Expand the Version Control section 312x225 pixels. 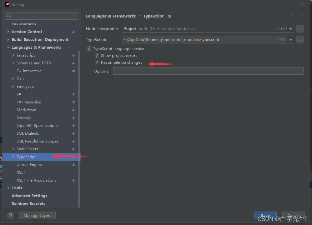8,32
